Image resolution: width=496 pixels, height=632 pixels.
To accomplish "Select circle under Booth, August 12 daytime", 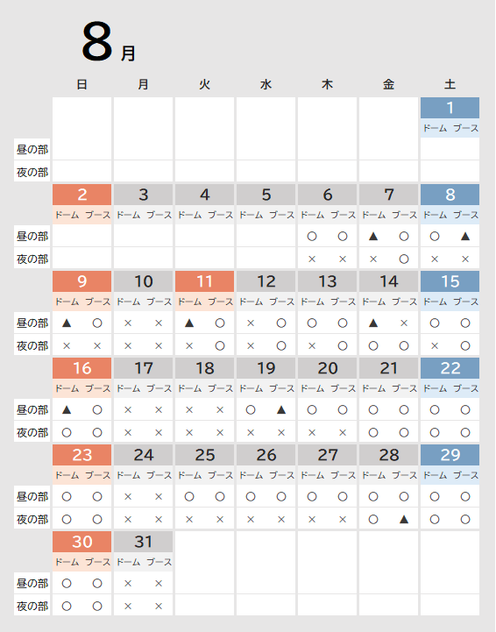I will tap(281, 323).
